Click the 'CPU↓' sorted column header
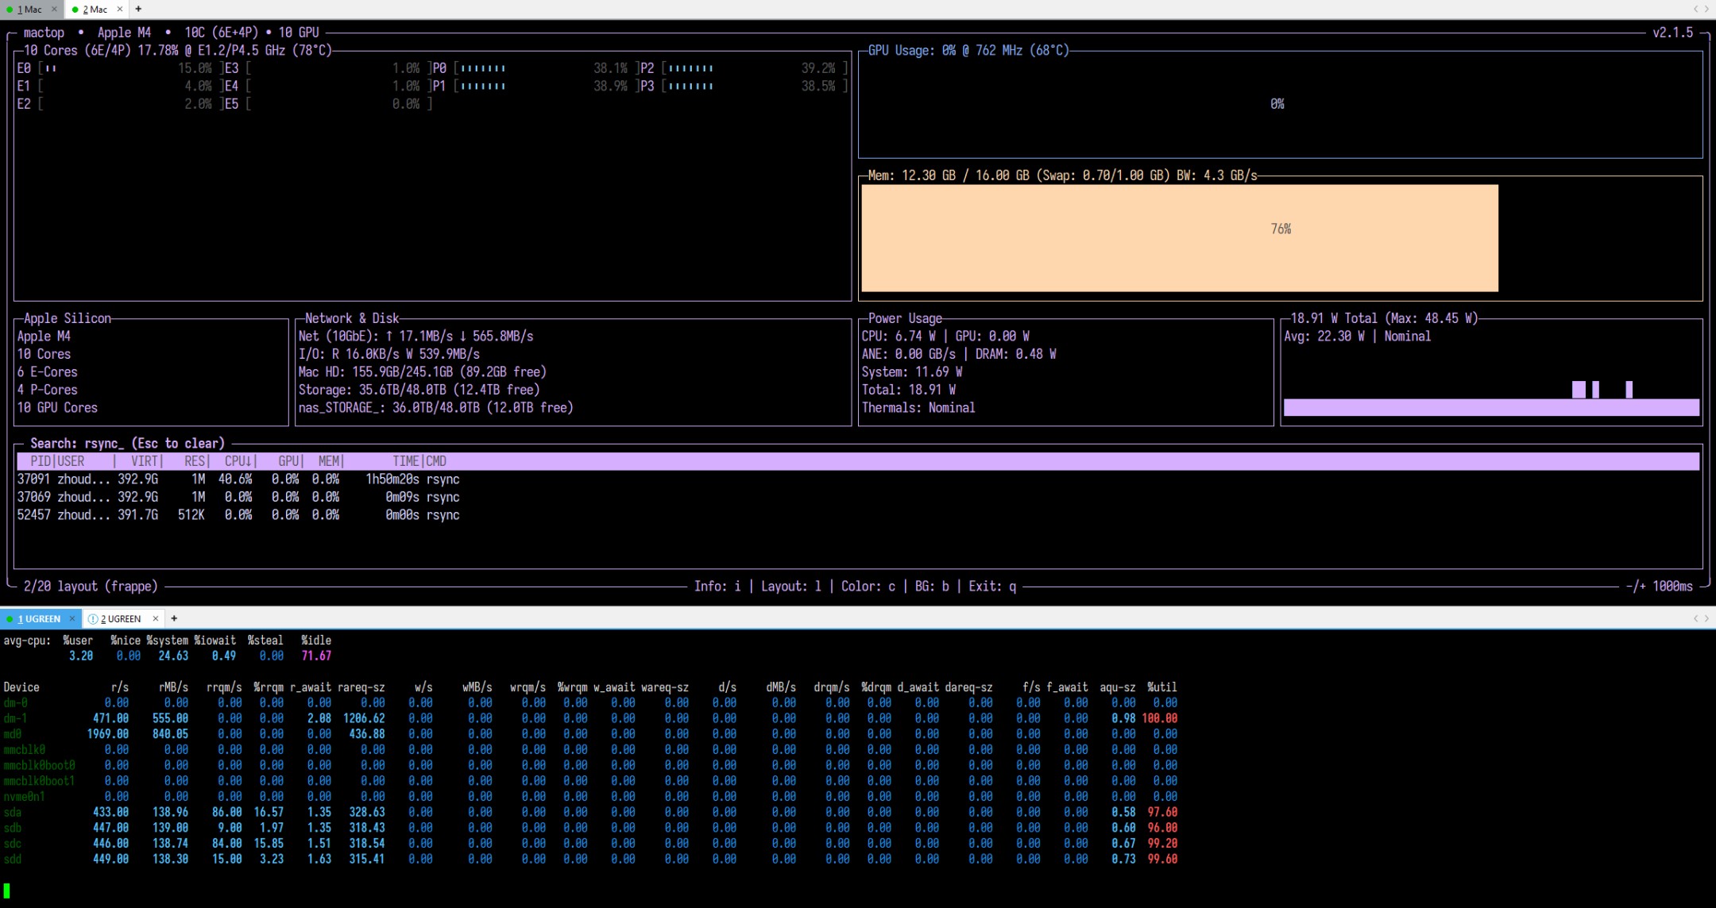This screenshot has height=908, width=1716. pyautogui.click(x=238, y=461)
